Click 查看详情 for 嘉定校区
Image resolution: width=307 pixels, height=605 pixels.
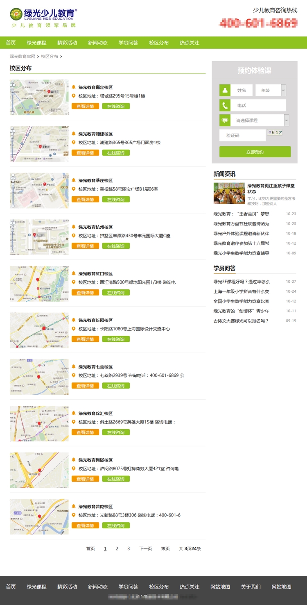tap(85, 106)
